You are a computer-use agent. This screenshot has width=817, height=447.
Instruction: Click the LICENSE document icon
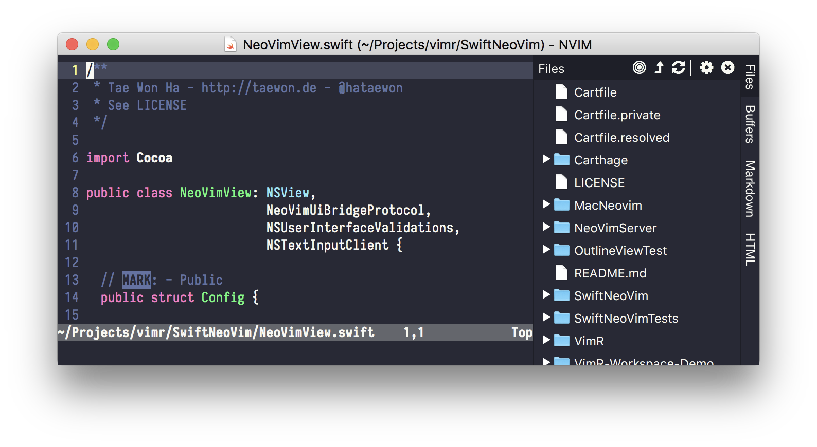coord(562,182)
